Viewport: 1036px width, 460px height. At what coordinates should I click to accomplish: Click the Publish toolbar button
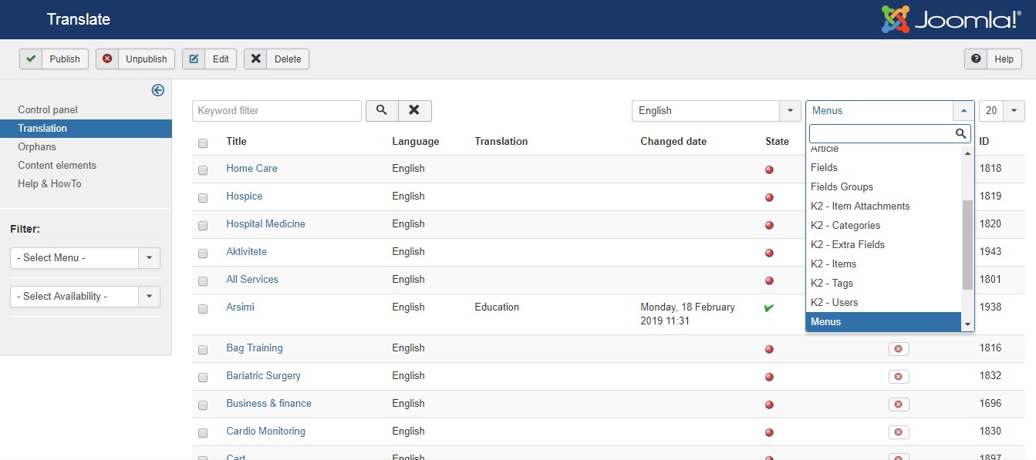(x=54, y=59)
